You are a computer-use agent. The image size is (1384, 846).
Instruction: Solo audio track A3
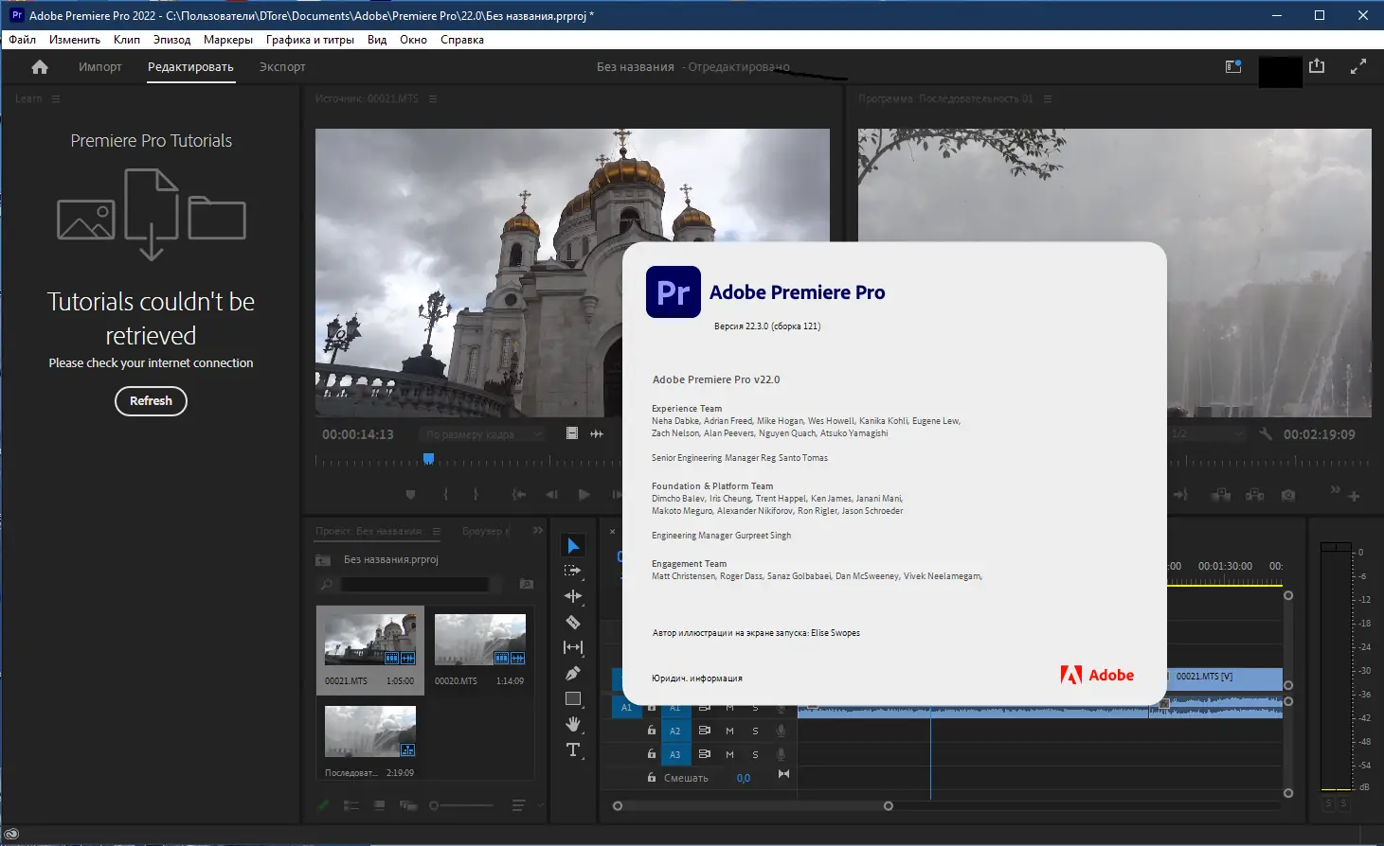pos(755,755)
